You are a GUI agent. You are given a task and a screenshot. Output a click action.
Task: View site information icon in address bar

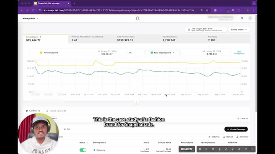(40, 10)
